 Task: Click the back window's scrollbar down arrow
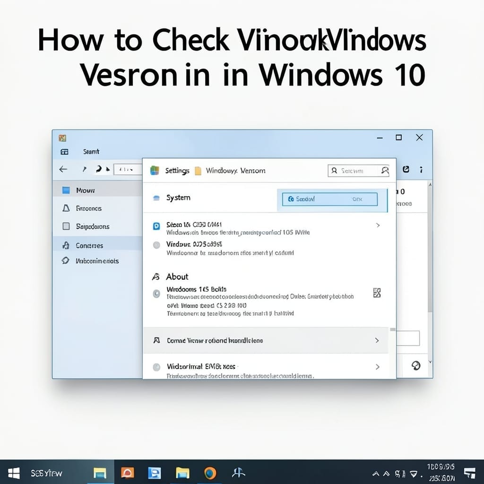tap(430, 362)
